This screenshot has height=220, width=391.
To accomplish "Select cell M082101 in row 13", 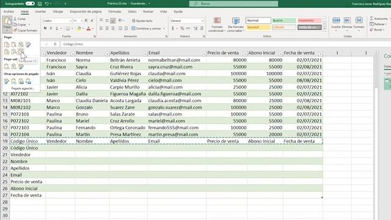I will point(27,100).
